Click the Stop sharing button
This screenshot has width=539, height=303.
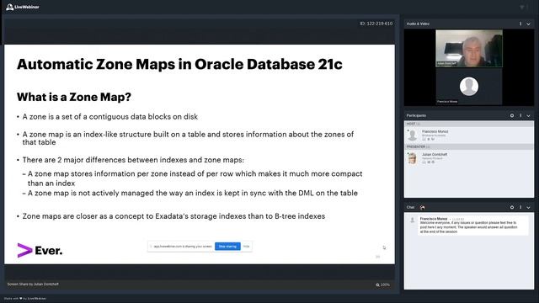coord(227,247)
